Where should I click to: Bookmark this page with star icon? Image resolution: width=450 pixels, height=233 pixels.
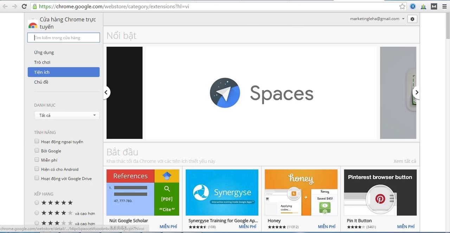(x=403, y=6)
